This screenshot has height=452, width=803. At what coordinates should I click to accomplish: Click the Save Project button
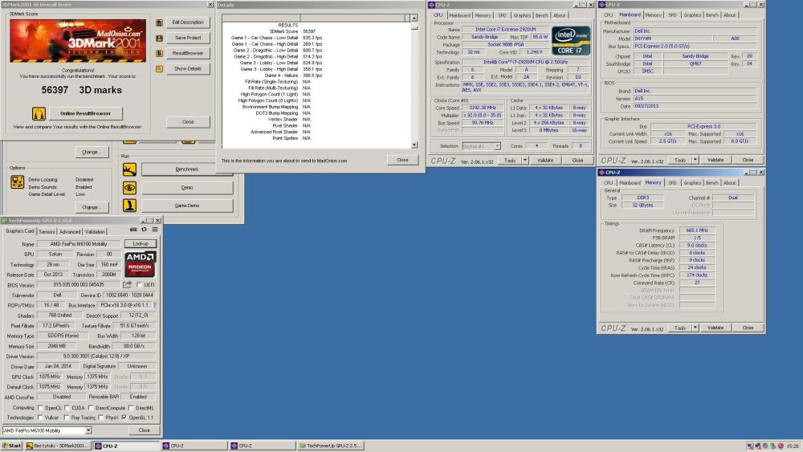188,38
